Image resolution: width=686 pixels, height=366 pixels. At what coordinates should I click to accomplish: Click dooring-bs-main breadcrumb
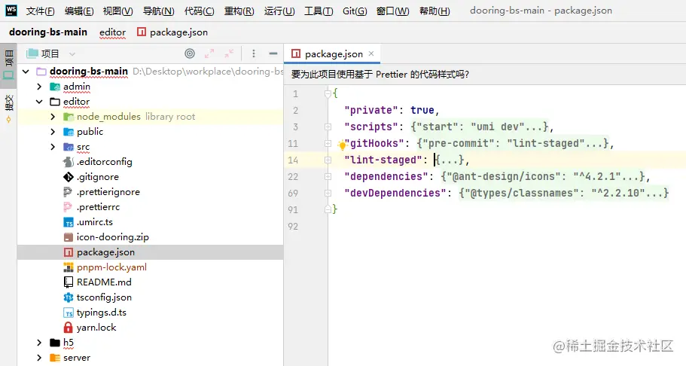[48, 32]
